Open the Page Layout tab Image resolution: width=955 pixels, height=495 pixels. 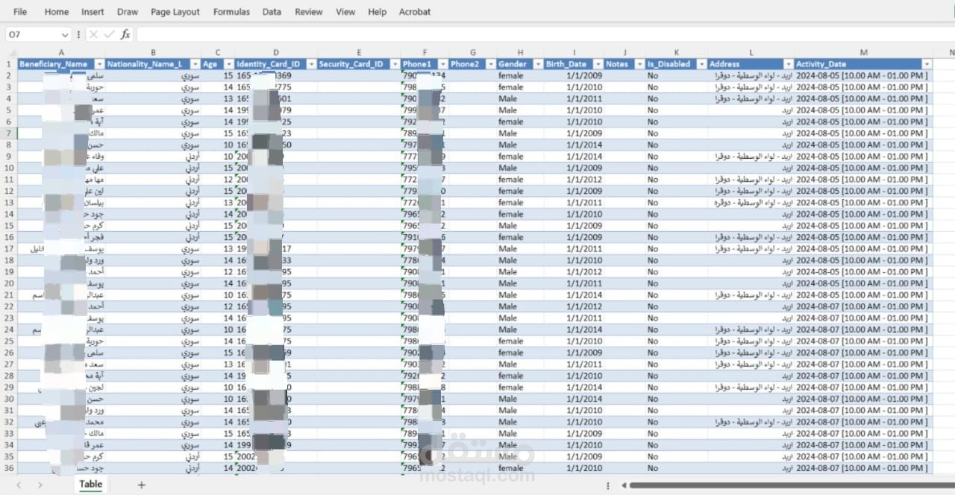pyautogui.click(x=175, y=12)
